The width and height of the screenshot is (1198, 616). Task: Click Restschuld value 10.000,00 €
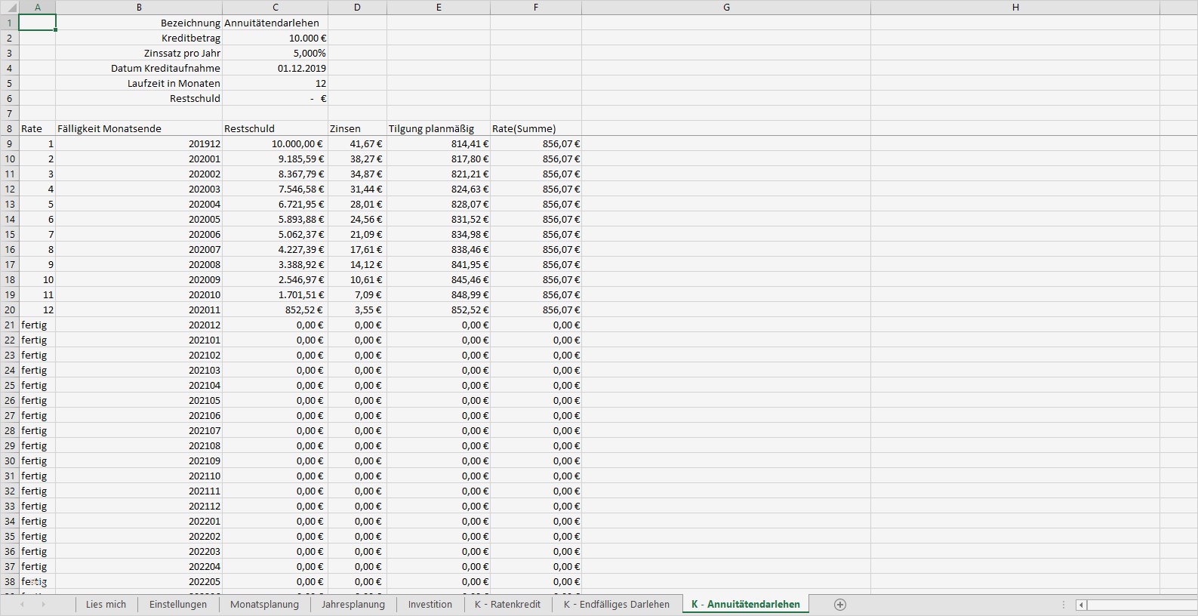tap(276, 143)
